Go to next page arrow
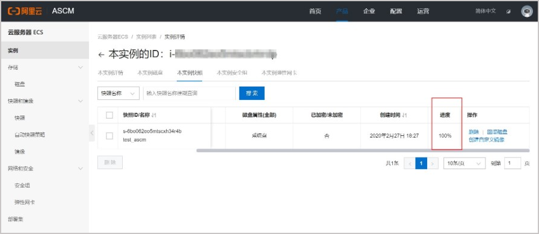The width and height of the screenshot is (539, 234). [x=433, y=164]
